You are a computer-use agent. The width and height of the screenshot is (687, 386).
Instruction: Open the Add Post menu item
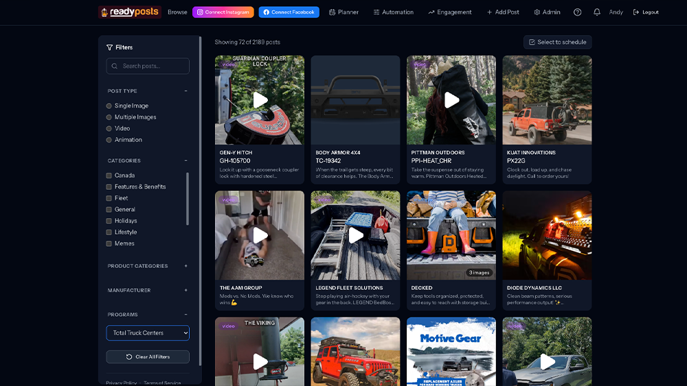pyautogui.click(x=503, y=12)
